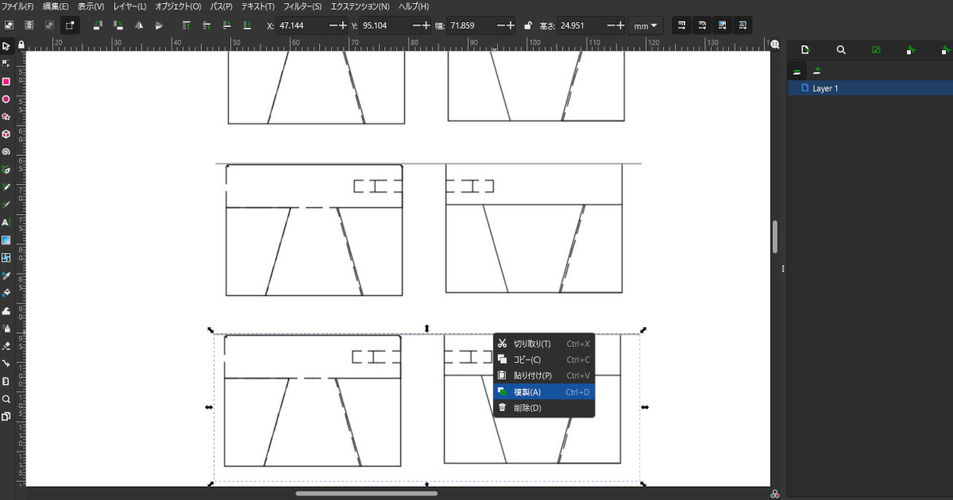Viewport: 953px width, 500px height.
Task: Select the Gradient tool
Action: pyautogui.click(x=6, y=240)
